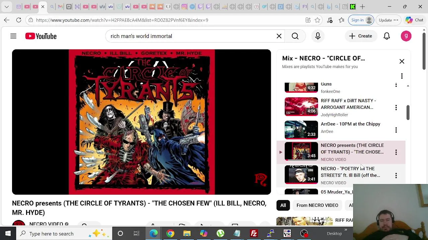Select the All filter chip
The width and height of the screenshot is (428, 240).
pyautogui.click(x=283, y=205)
